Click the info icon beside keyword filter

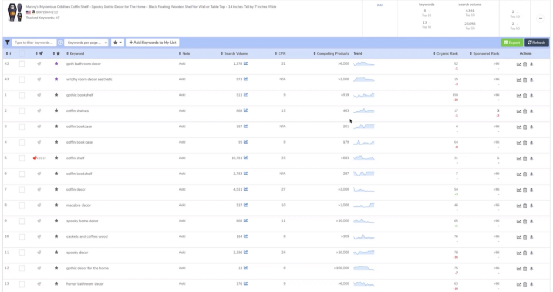click(60, 42)
